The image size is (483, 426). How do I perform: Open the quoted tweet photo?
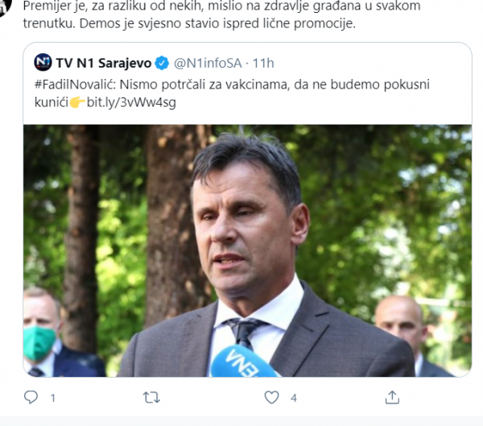(247, 250)
